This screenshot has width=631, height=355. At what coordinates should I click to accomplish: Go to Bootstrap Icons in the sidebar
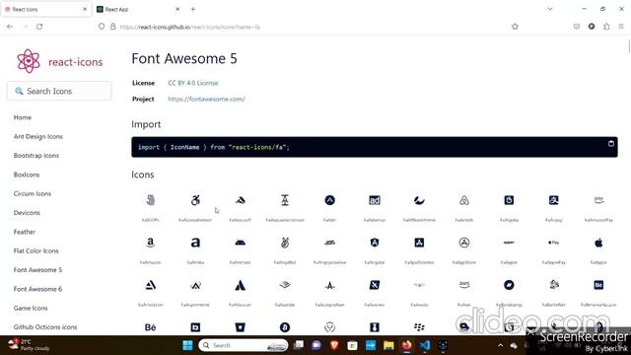click(x=36, y=156)
